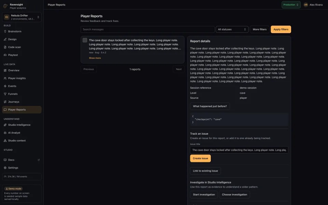Focus the Search messages field

(148, 29)
